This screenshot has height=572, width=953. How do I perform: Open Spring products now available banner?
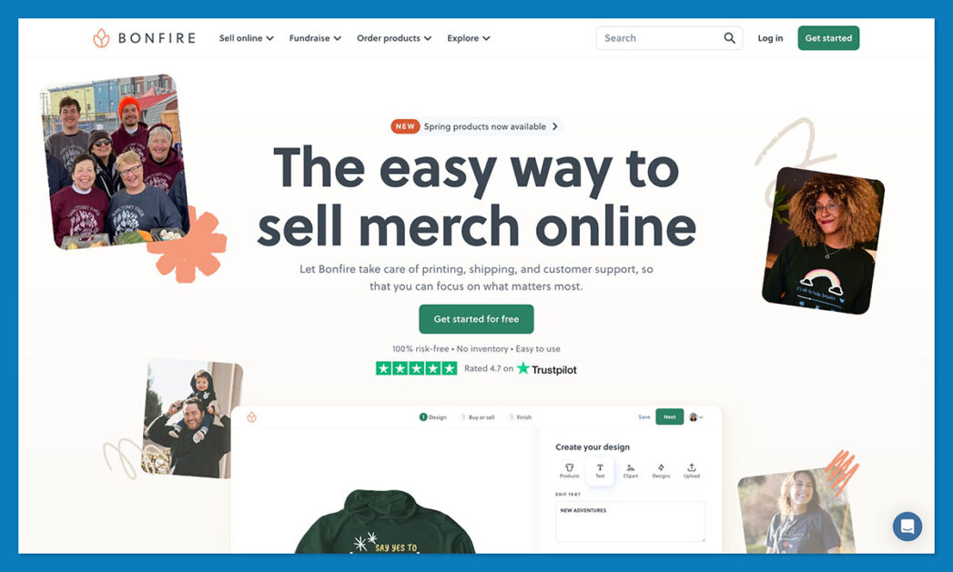tap(474, 126)
